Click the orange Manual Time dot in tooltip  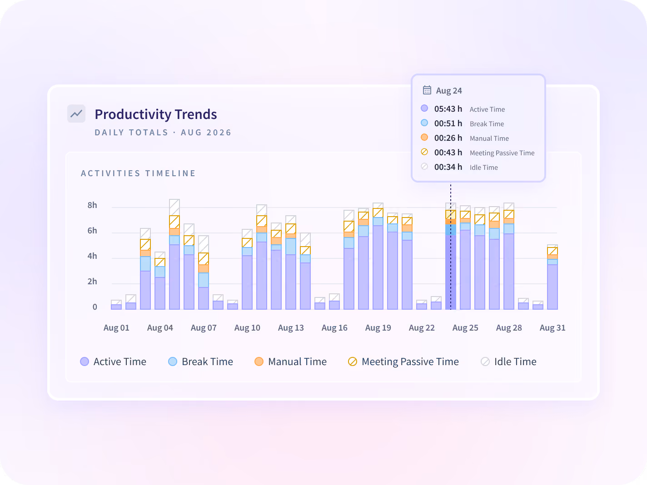(424, 137)
